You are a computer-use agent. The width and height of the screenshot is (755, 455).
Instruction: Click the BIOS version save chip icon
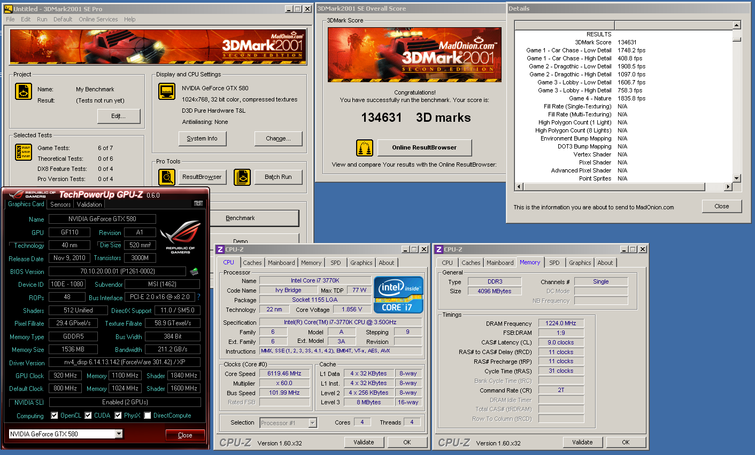[194, 271]
